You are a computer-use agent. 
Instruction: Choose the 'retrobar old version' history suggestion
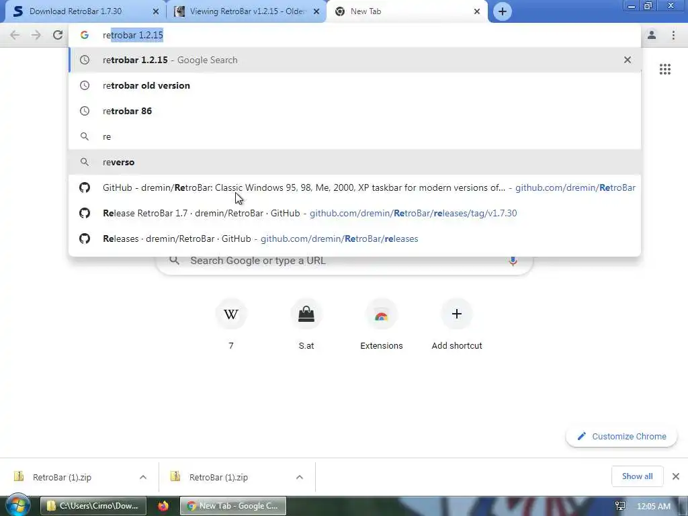(x=355, y=85)
